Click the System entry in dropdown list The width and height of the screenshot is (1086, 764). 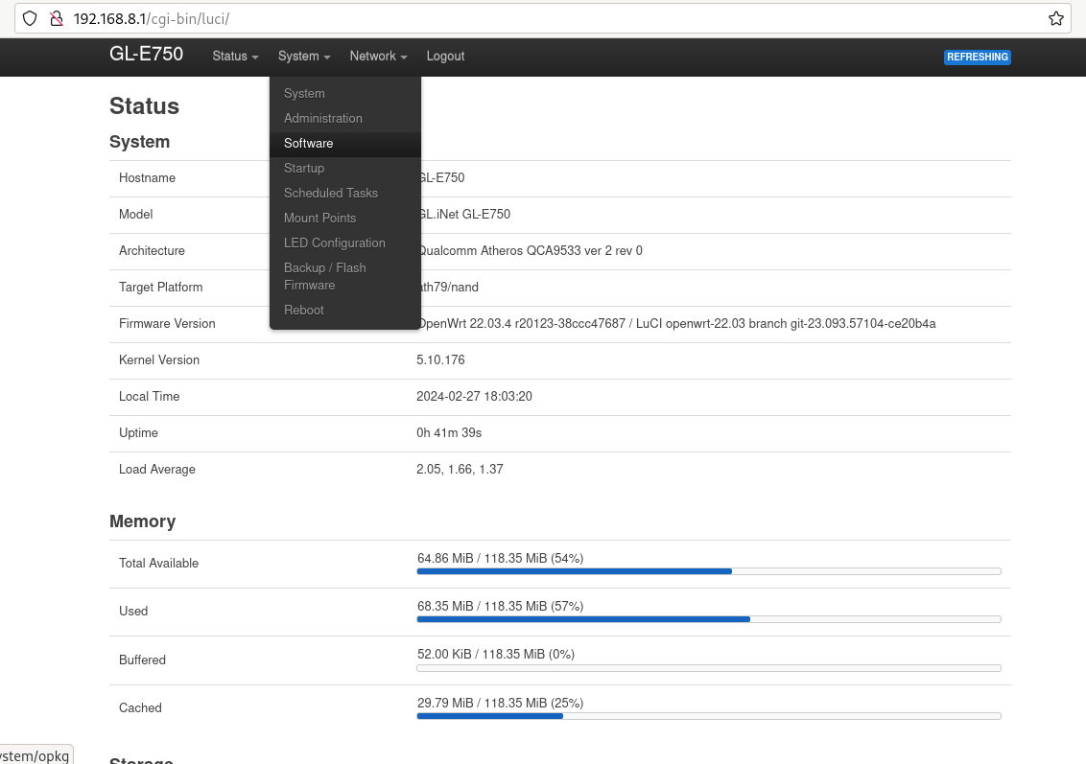(304, 94)
